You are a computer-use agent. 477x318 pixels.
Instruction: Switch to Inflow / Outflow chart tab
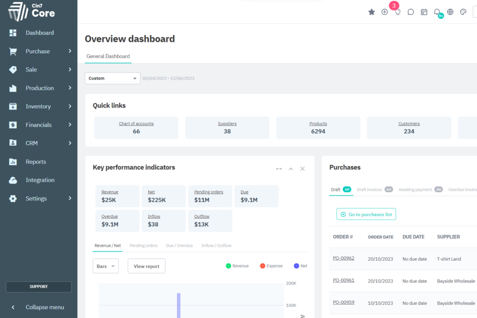[216, 245]
